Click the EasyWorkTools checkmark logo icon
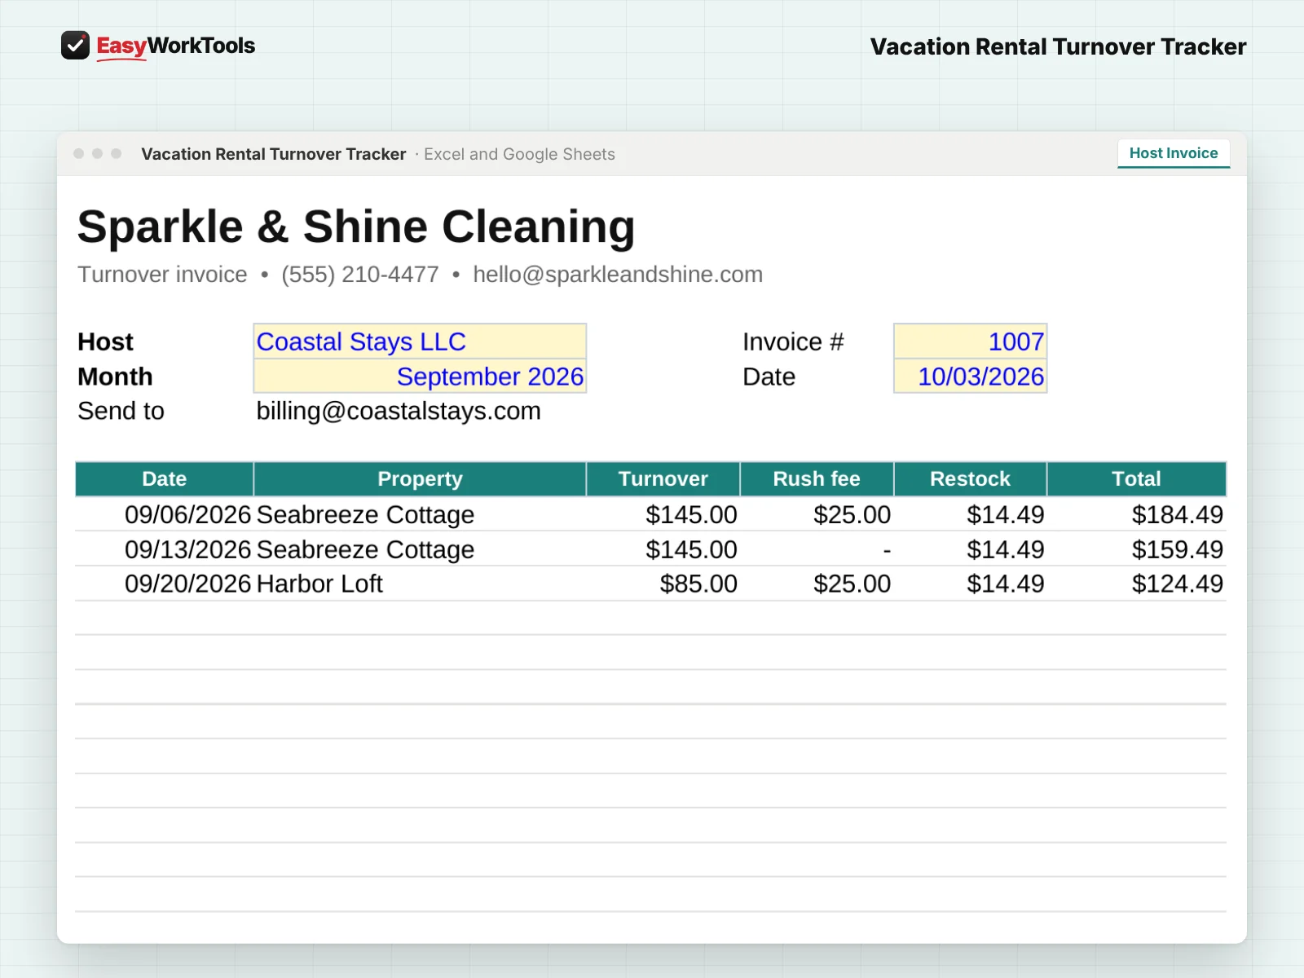Screen dimensions: 1304x978 point(75,46)
